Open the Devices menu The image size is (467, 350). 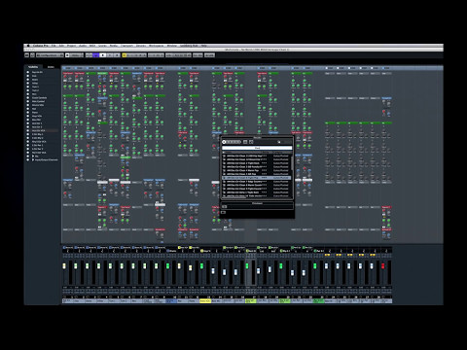141,46
